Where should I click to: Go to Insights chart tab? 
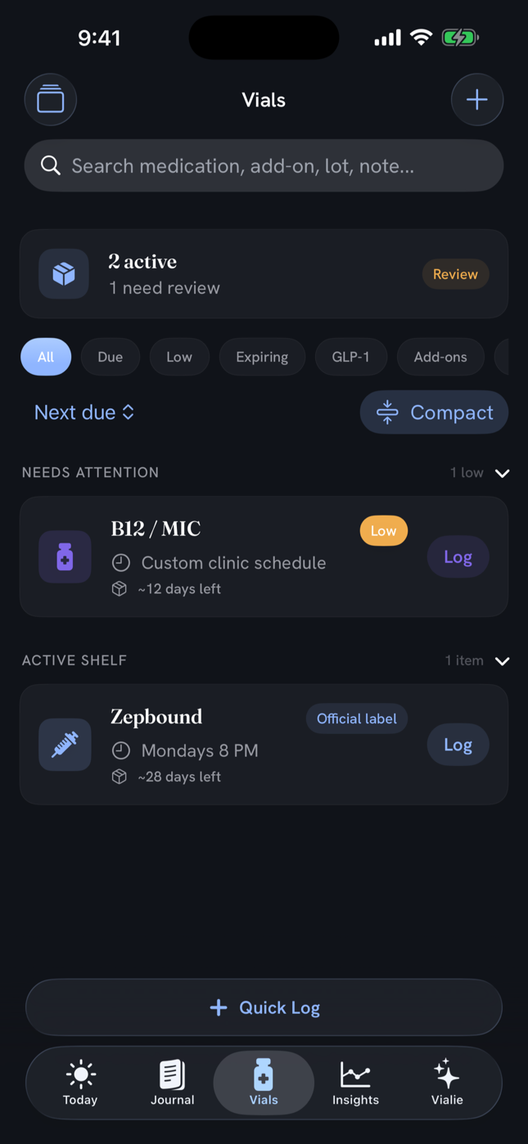click(355, 1083)
